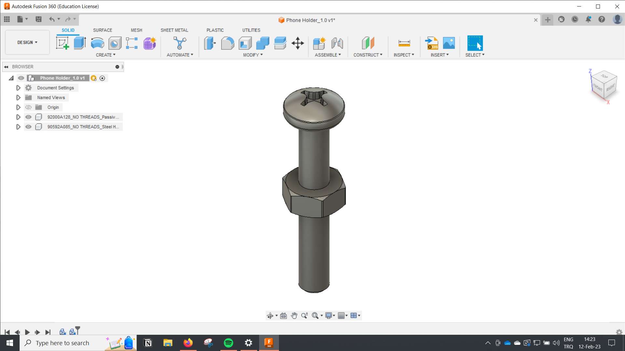This screenshot has height=351, width=625.
Task: Open the DESIGN workspace dropdown
Action: coord(27,42)
